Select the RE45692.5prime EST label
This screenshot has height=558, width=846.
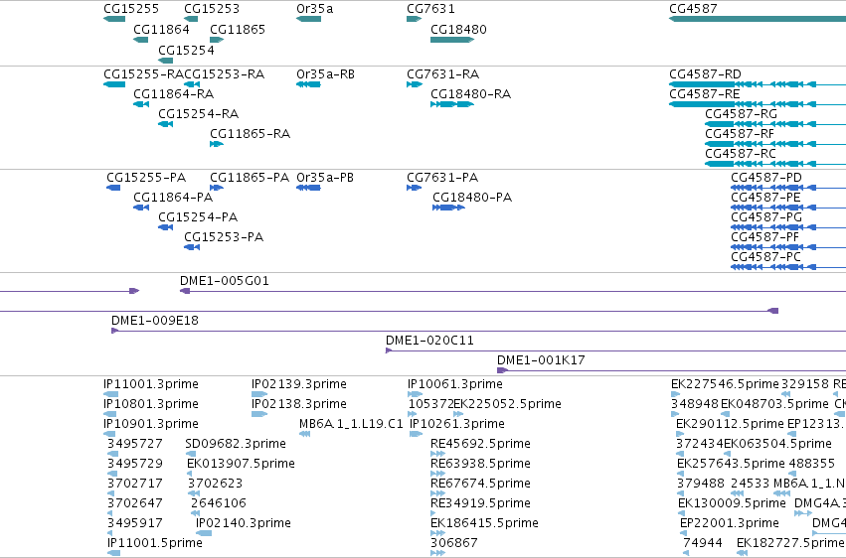coord(481,444)
